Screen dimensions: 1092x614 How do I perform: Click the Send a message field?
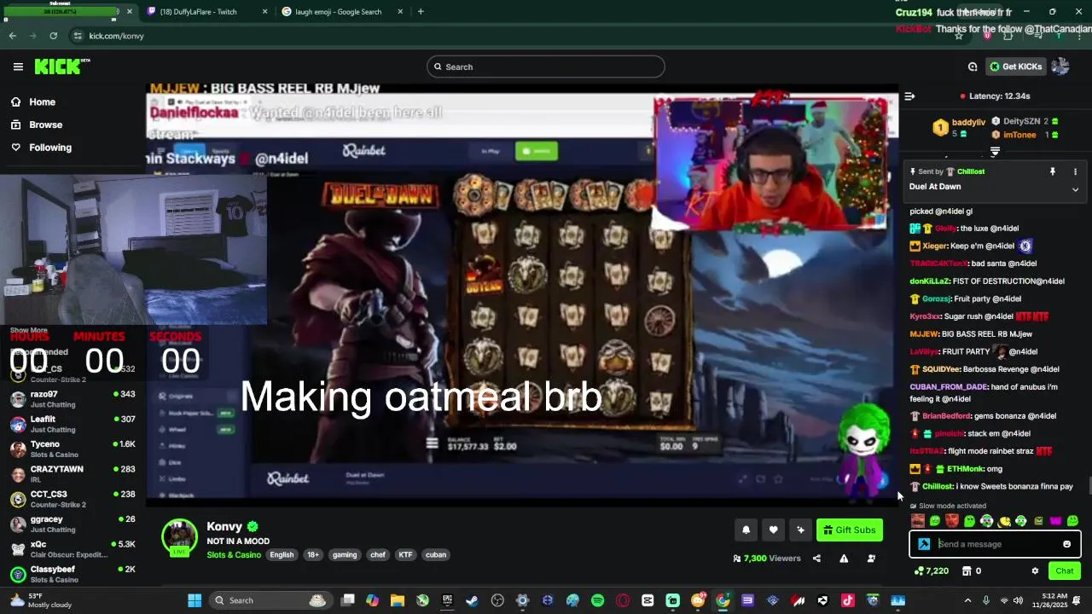tap(995, 544)
